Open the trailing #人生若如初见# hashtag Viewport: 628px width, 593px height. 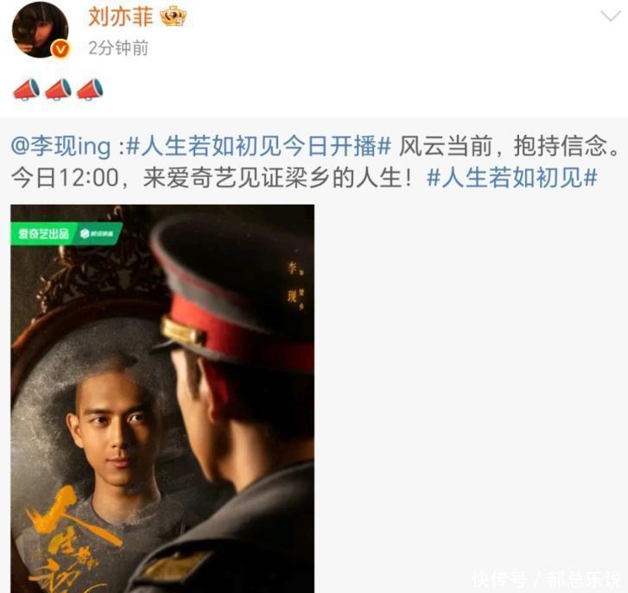click(512, 178)
